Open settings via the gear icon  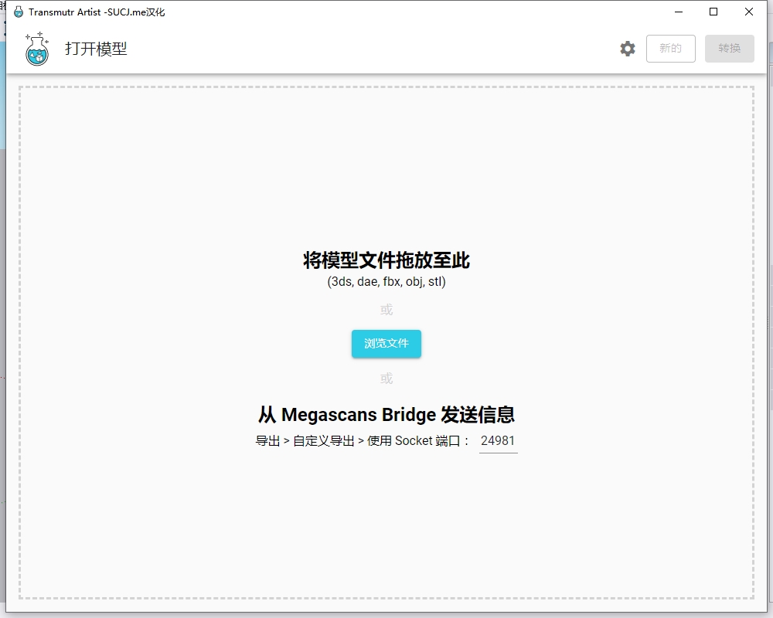(628, 49)
